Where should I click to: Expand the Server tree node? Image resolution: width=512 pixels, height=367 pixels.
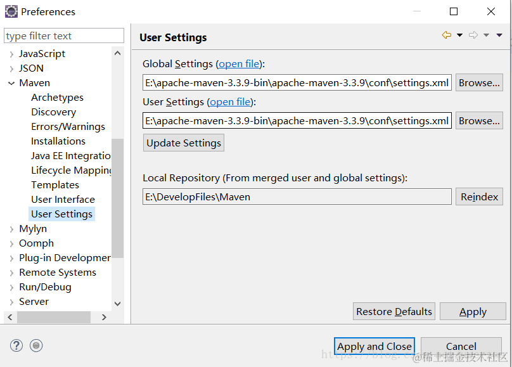coord(11,302)
